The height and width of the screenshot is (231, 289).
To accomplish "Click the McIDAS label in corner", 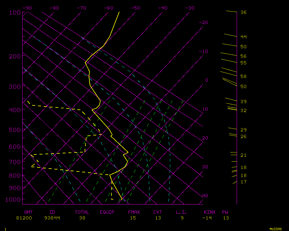I will pyautogui.click(x=276, y=229).
